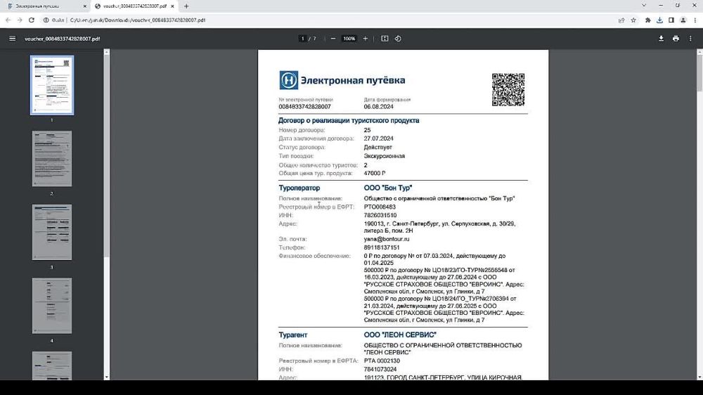Click the address bar file path

[138, 20]
